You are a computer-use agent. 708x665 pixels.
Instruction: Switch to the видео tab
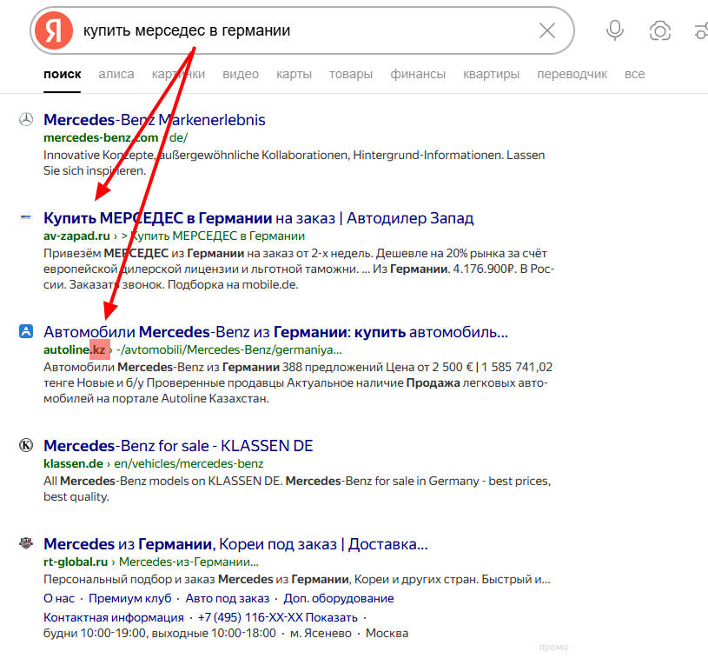coord(241,74)
